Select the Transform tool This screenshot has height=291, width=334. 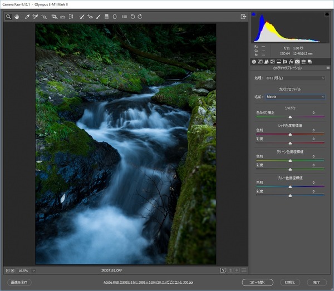(x=71, y=17)
